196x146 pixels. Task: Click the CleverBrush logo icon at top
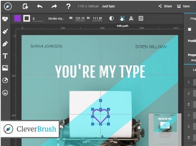click(8, 6)
